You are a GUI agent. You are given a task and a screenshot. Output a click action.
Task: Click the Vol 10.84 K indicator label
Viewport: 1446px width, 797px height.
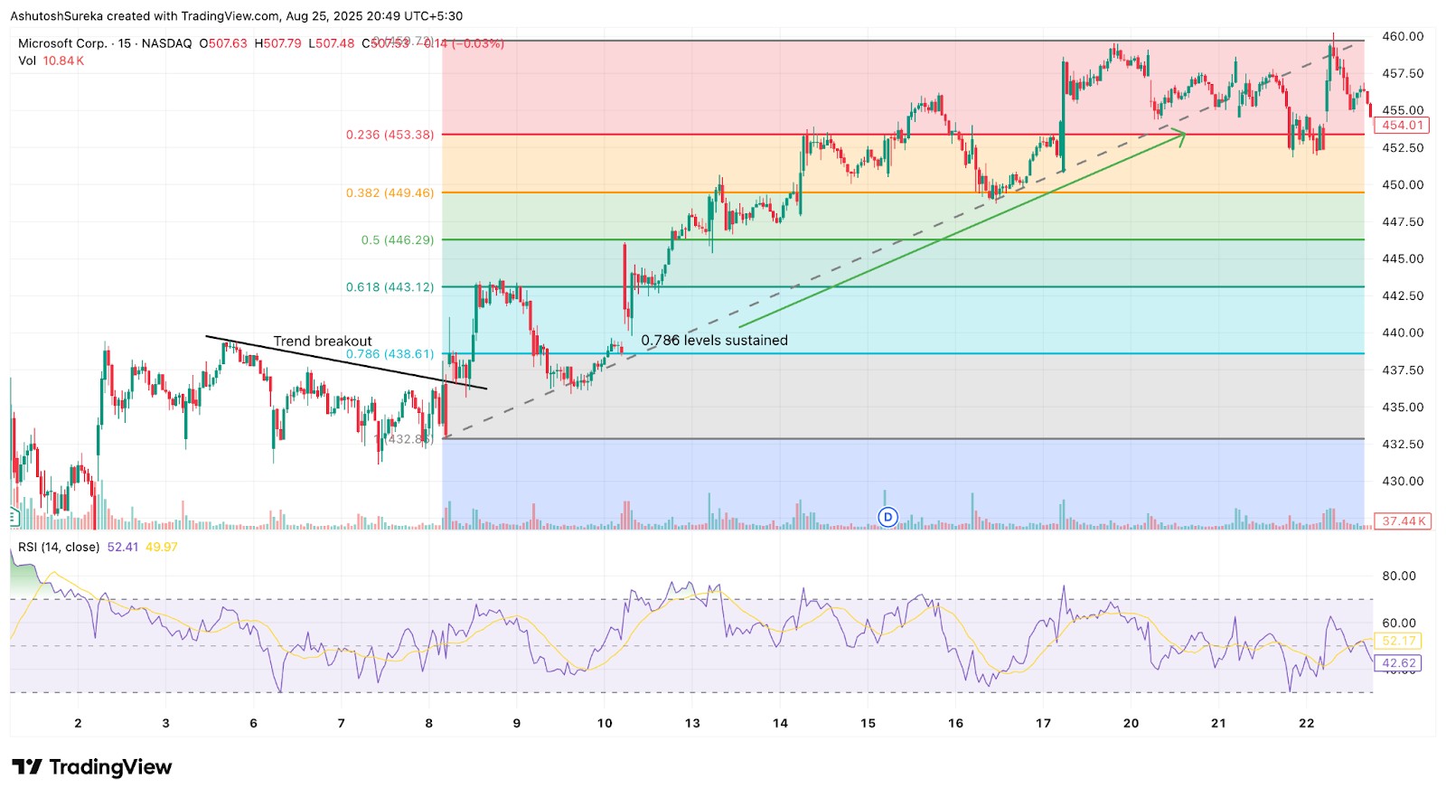click(51, 61)
